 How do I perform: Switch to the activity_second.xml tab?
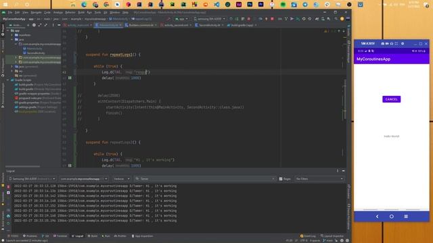point(176,25)
